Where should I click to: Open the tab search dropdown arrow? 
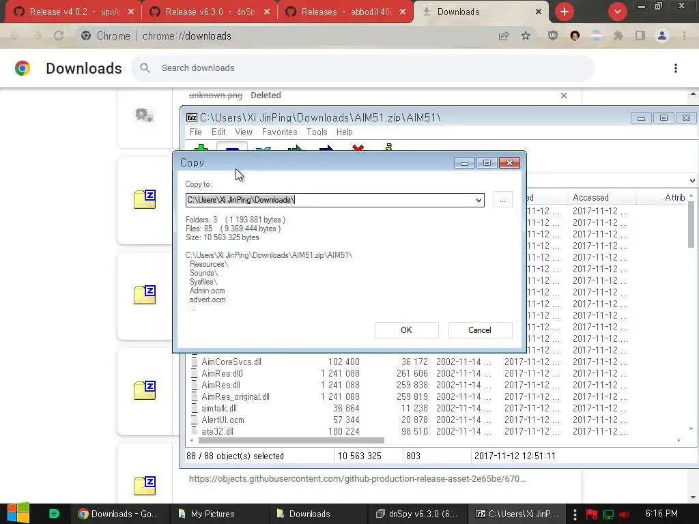pyautogui.click(x=617, y=12)
